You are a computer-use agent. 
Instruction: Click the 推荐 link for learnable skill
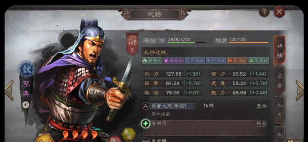(262, 124)
